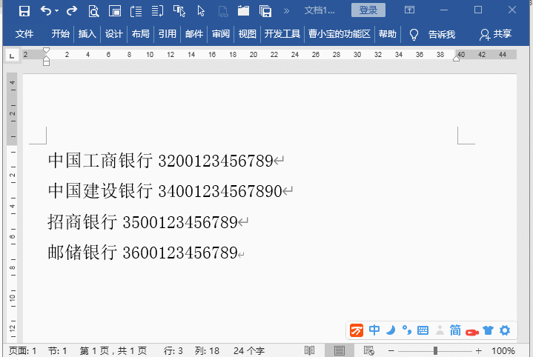Save the document with the floppy disk icon
This screenshot has width=533, height=357.
click(24, 11)
